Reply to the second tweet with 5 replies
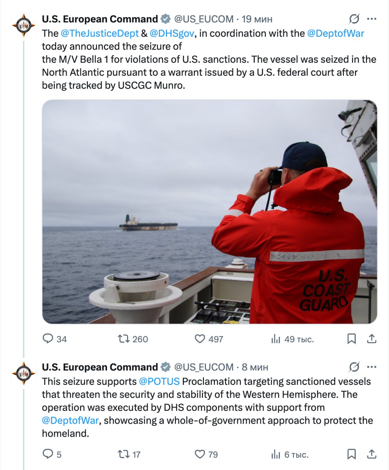 click(x=48, y=454)
